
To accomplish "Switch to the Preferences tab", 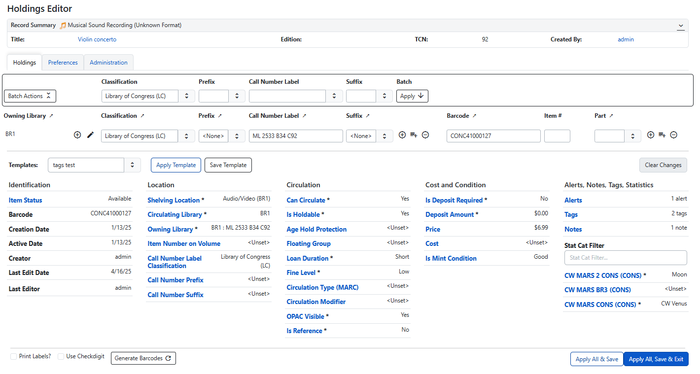I will pos(63,62).
